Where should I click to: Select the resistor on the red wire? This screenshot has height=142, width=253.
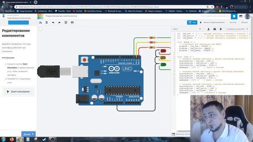point(152,47)
